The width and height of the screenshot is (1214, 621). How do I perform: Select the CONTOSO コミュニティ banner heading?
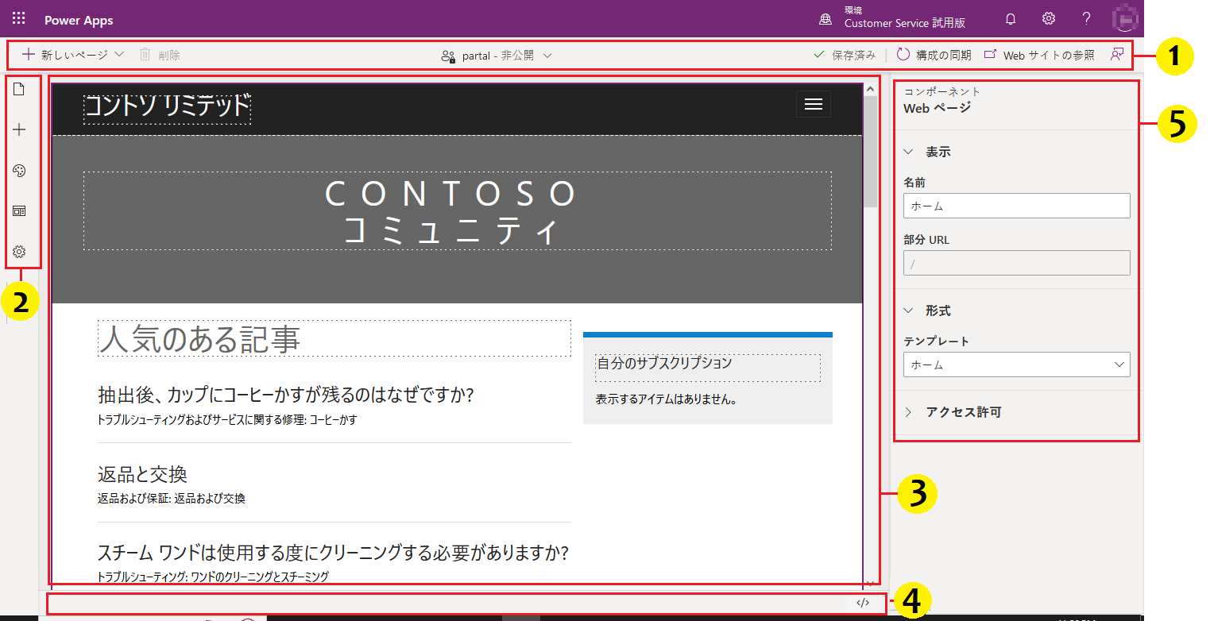coord(457,211)
